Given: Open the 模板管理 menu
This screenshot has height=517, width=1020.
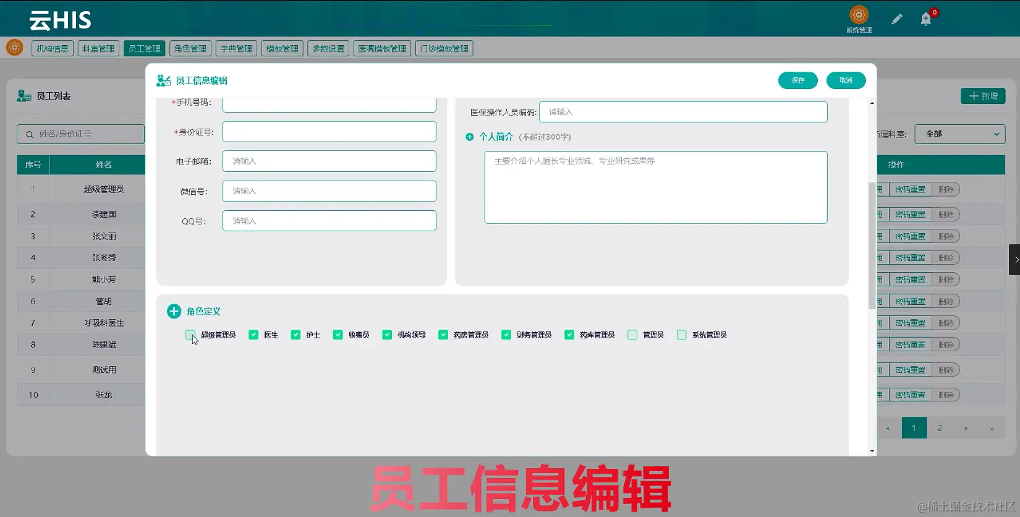Looking at the screenshot, I should 283,48.
